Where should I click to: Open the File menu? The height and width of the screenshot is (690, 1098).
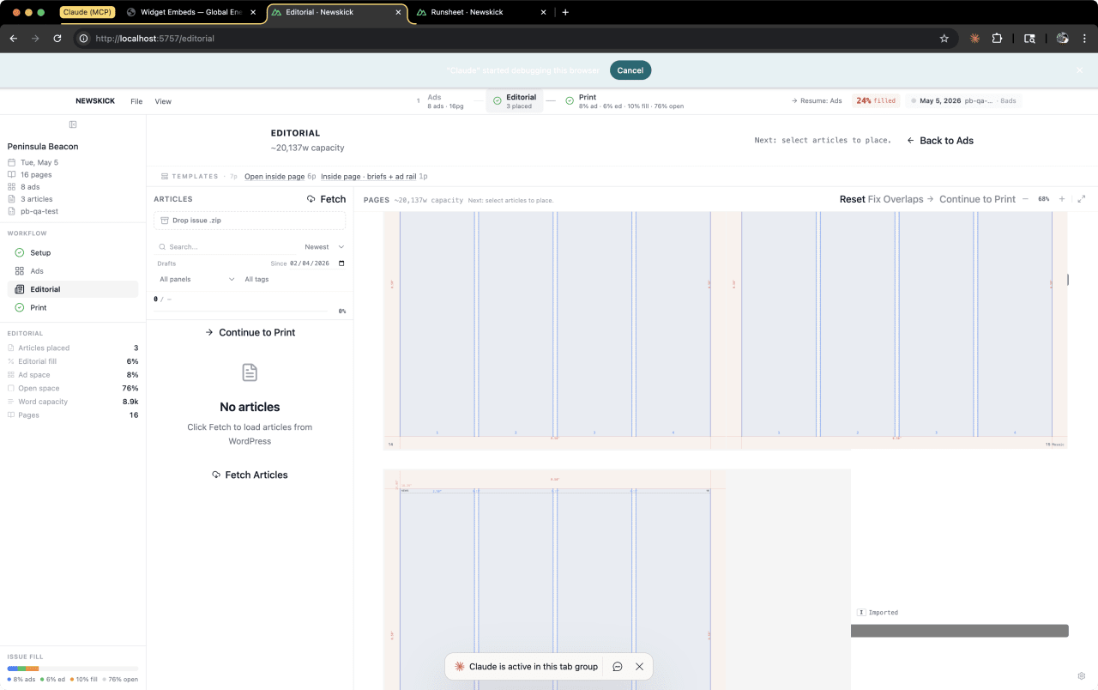pos(136,101)
